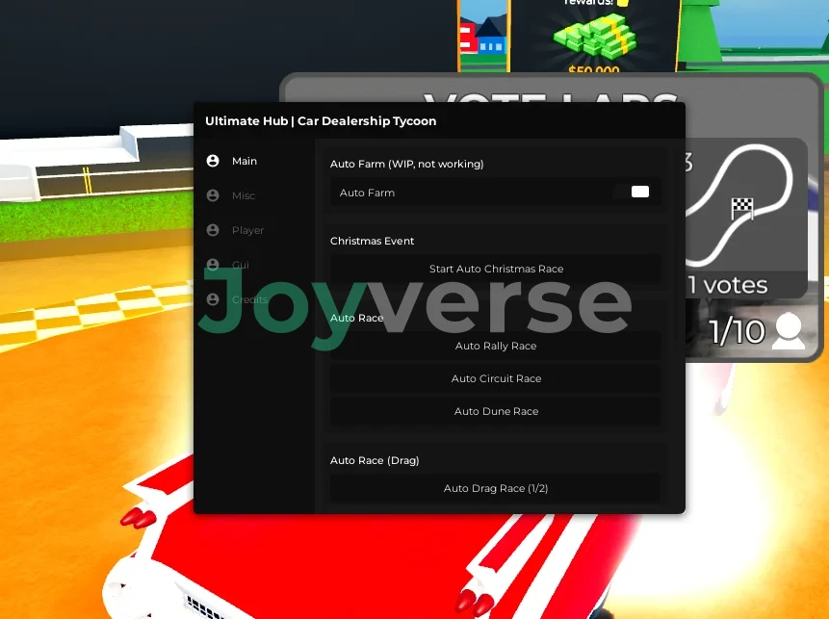829x619 pixels.
Task: Click the person icon beside Player
Action: (x=213, y=230)
